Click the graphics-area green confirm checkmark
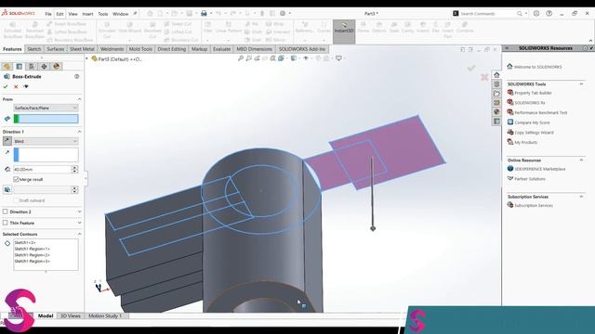 [471, 68]
